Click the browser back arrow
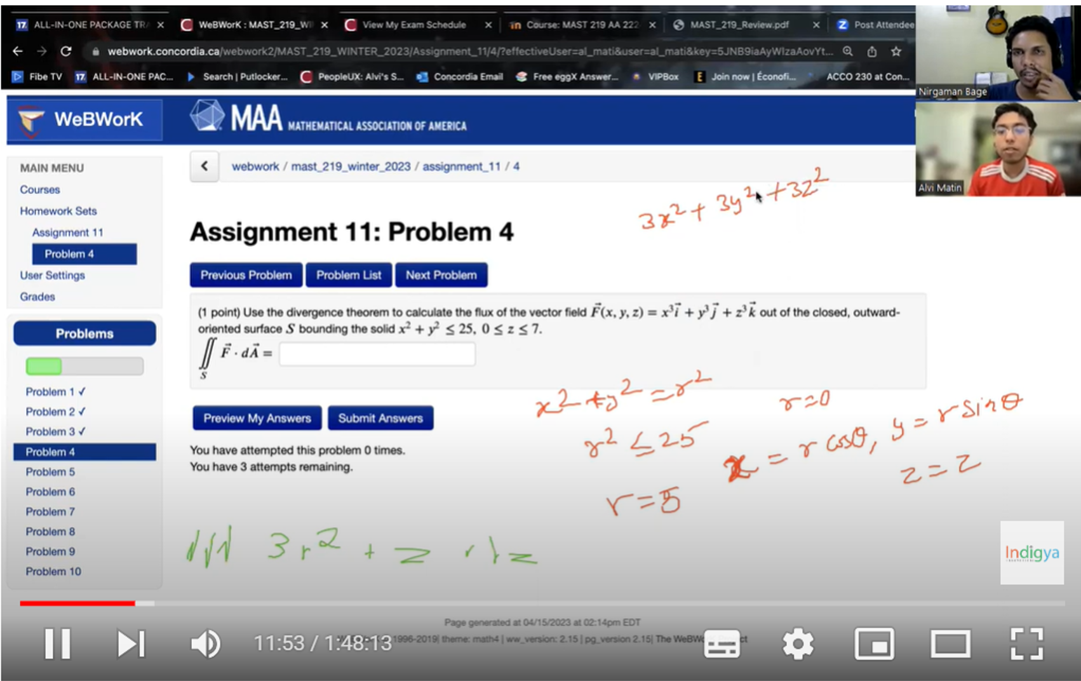 pos(18,51)
